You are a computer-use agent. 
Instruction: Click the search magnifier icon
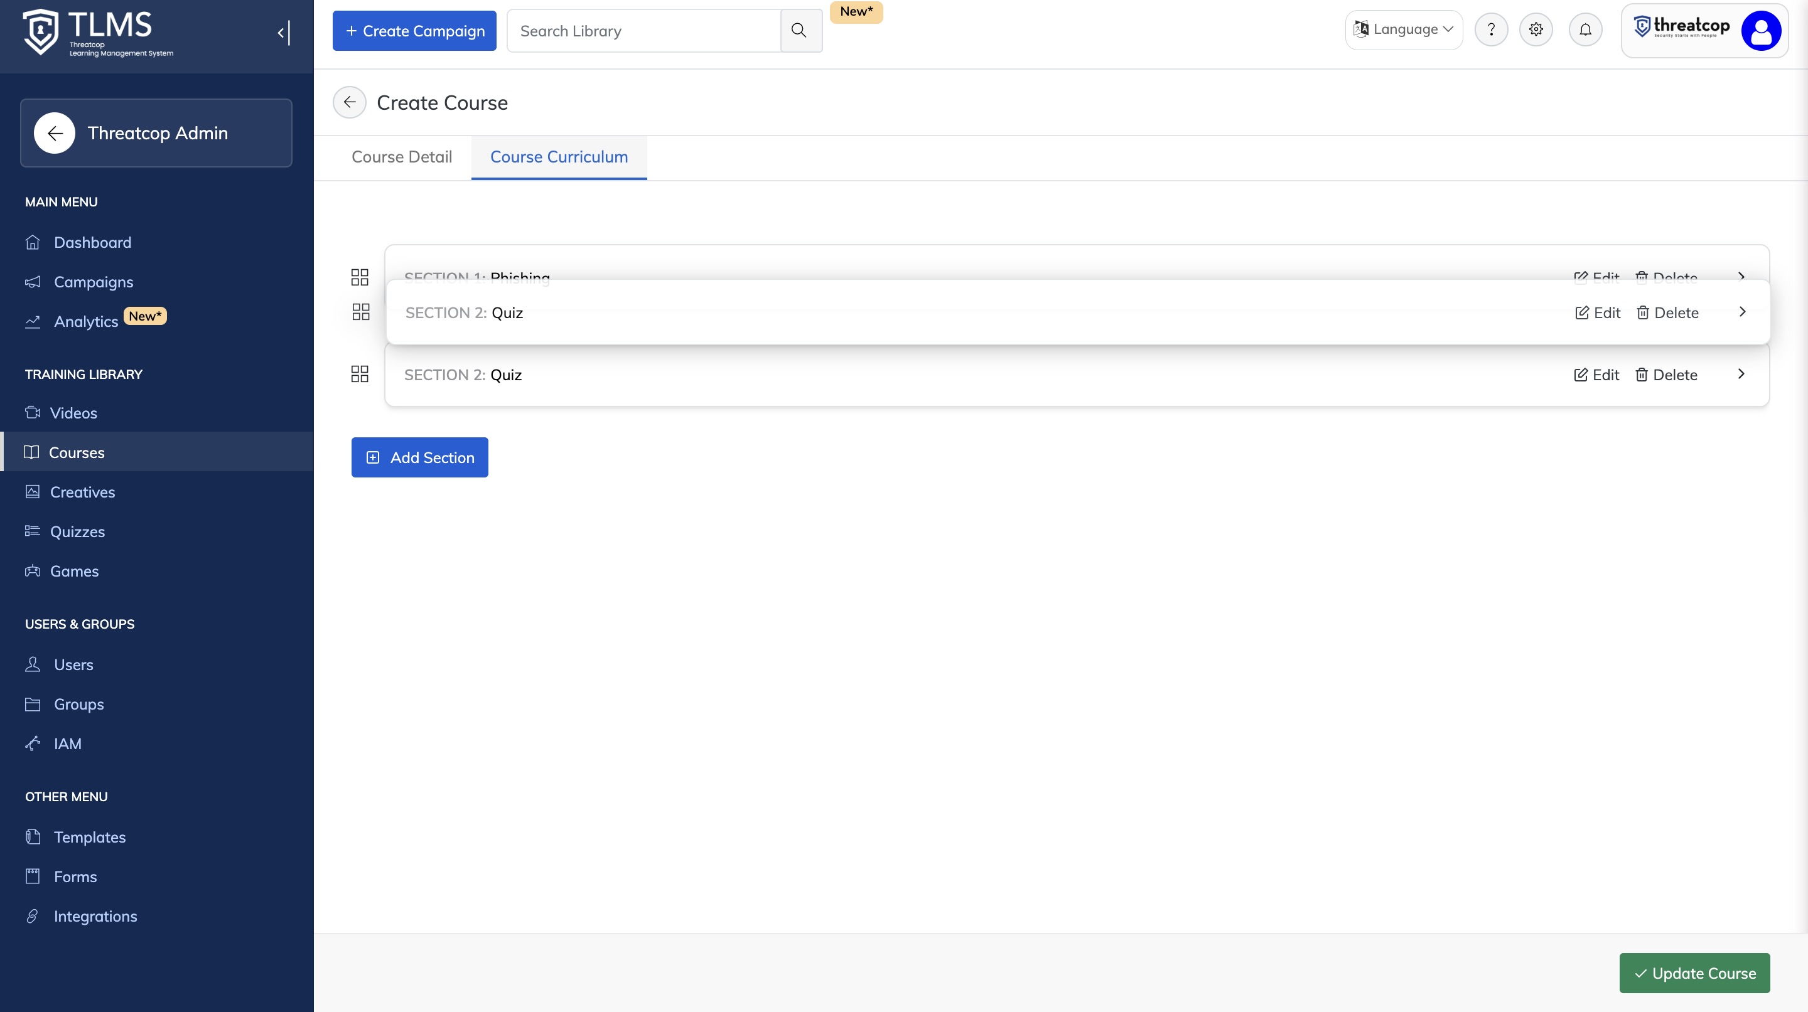tap(799, 30)
